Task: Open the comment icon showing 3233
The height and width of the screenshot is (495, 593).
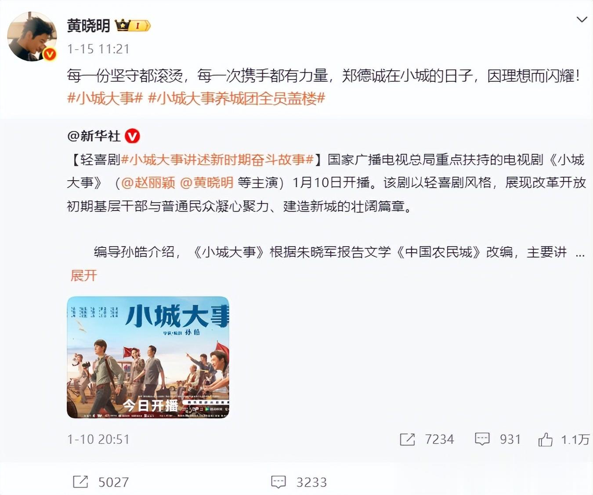Action: [x=278, y=482]
